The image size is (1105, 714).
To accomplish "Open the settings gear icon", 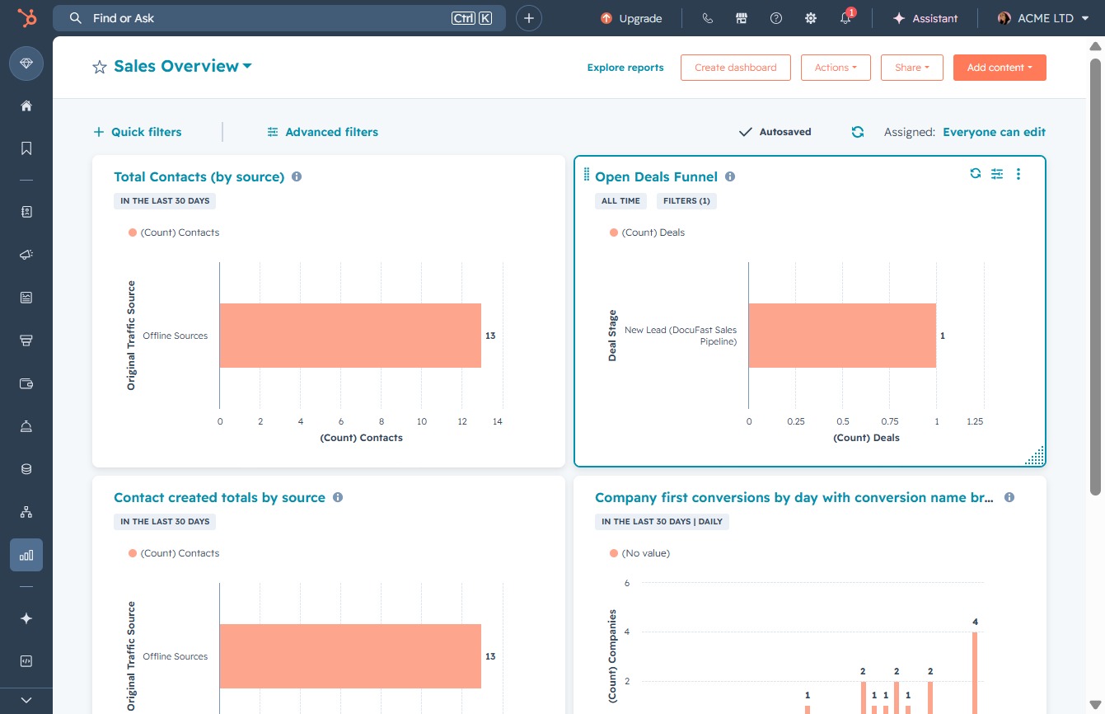I will point(811,18).
